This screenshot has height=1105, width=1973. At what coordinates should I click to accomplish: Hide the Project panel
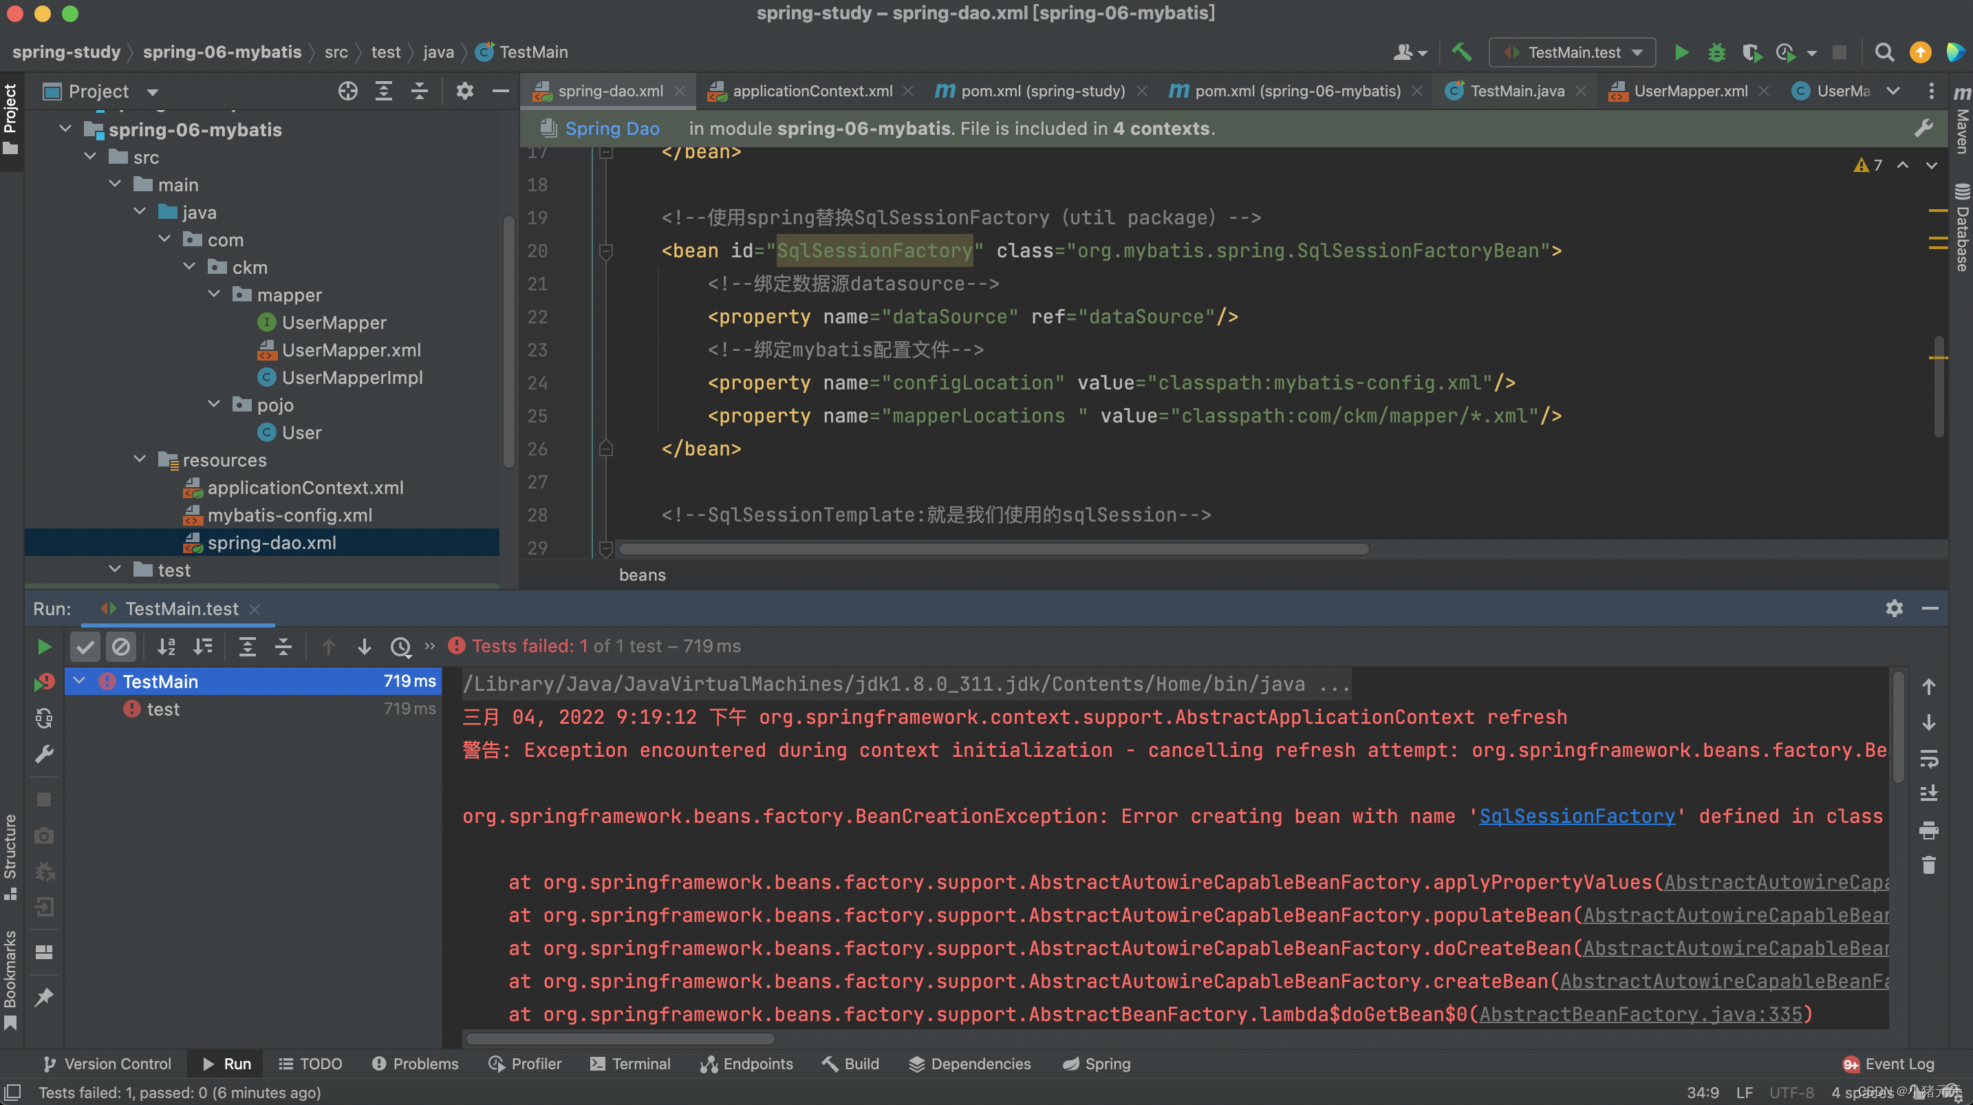click(x=500, y=92)
